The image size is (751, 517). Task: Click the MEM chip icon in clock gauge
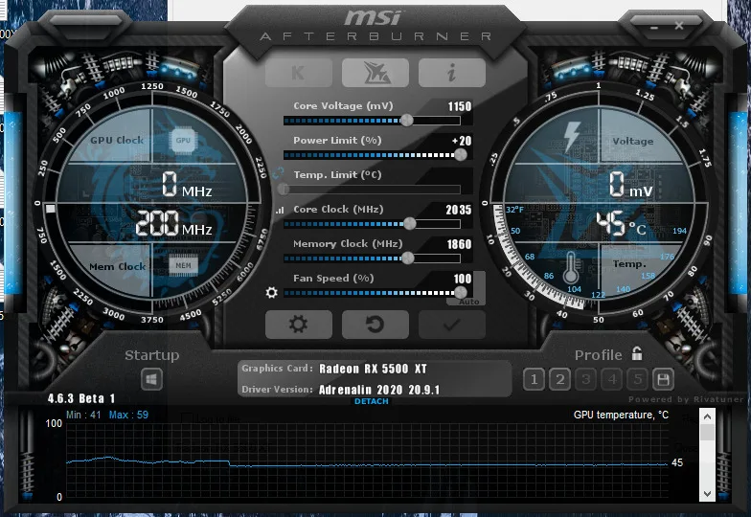tap(183, 265)
